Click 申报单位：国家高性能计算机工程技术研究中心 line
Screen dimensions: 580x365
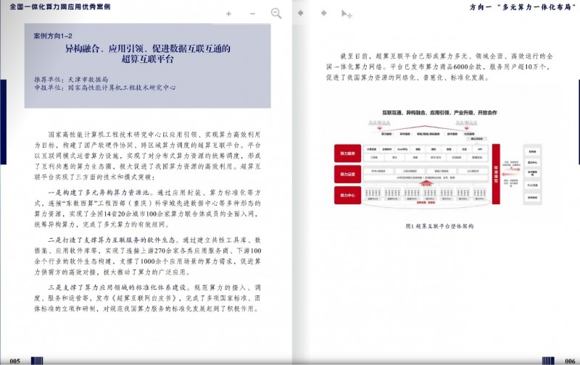click(105, 88)
